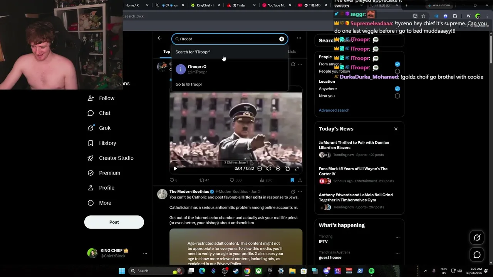Select the iTroopr :O account suggestion

point(230,69)
